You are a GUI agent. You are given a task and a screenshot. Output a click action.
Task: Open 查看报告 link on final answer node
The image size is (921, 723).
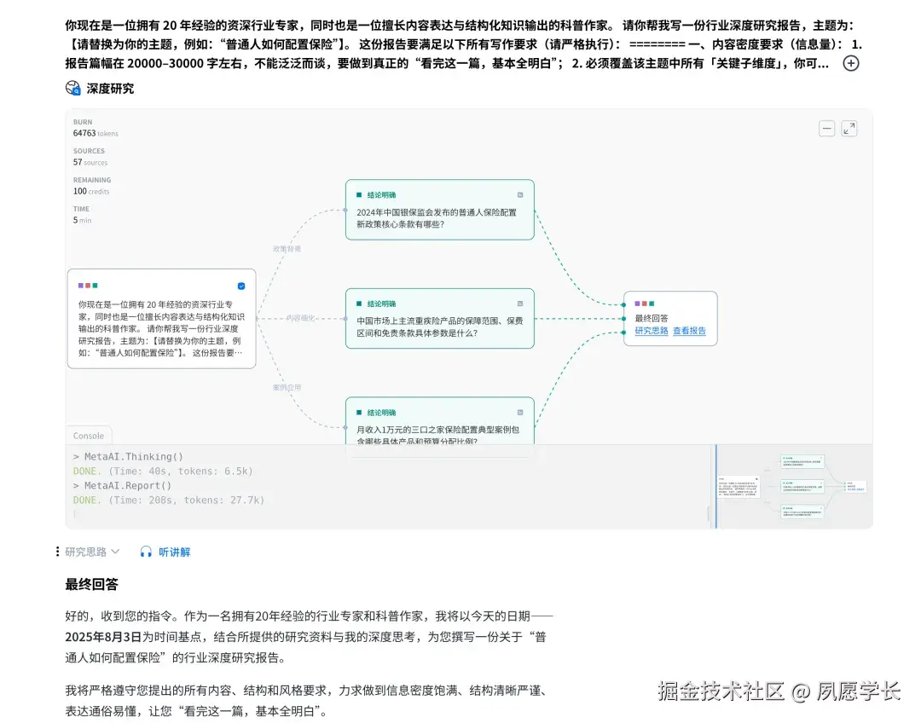[689, 331]
